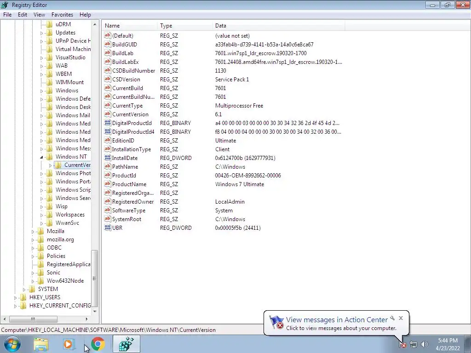Click the UBR DWORD value icon
The width and height of the screenshot is (471, 353).
tap(108, 228)
